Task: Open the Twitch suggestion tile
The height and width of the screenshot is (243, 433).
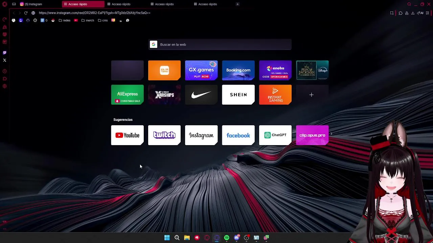Action: click(164, 135)
